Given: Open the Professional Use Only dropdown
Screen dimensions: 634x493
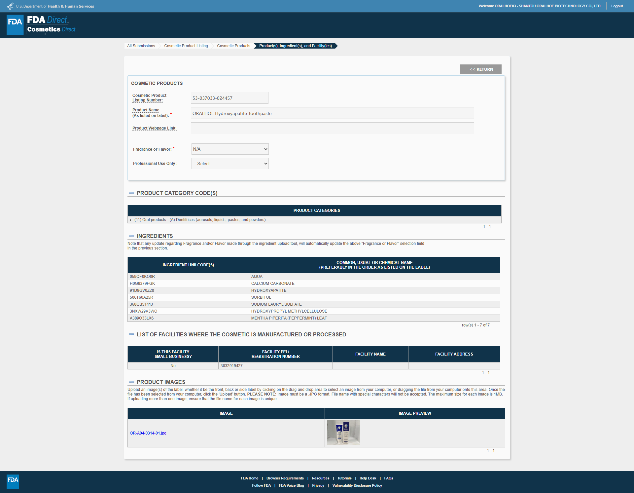Looking at the screenshot, I should tap(230, 164).
